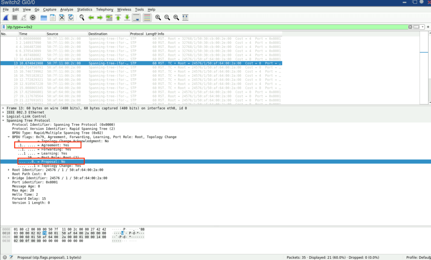Collapse the BPDU flags section
The width and height of the screenshot is (431, 260).
[x=9, y=137]
